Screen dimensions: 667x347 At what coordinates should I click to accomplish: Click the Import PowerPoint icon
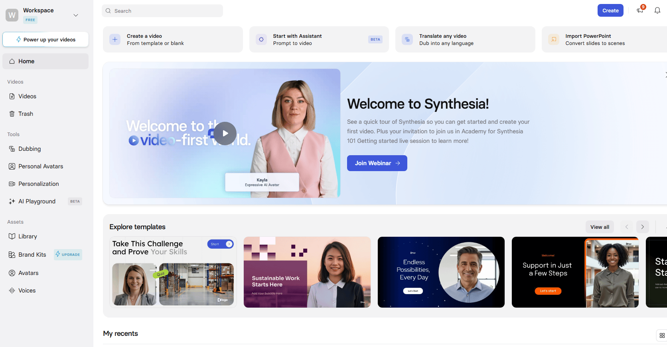(x=554, y=39)
